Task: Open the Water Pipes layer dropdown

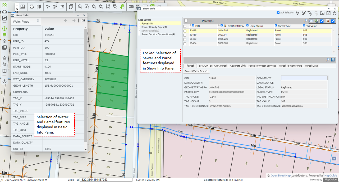Action: click(x=26, y=21)
